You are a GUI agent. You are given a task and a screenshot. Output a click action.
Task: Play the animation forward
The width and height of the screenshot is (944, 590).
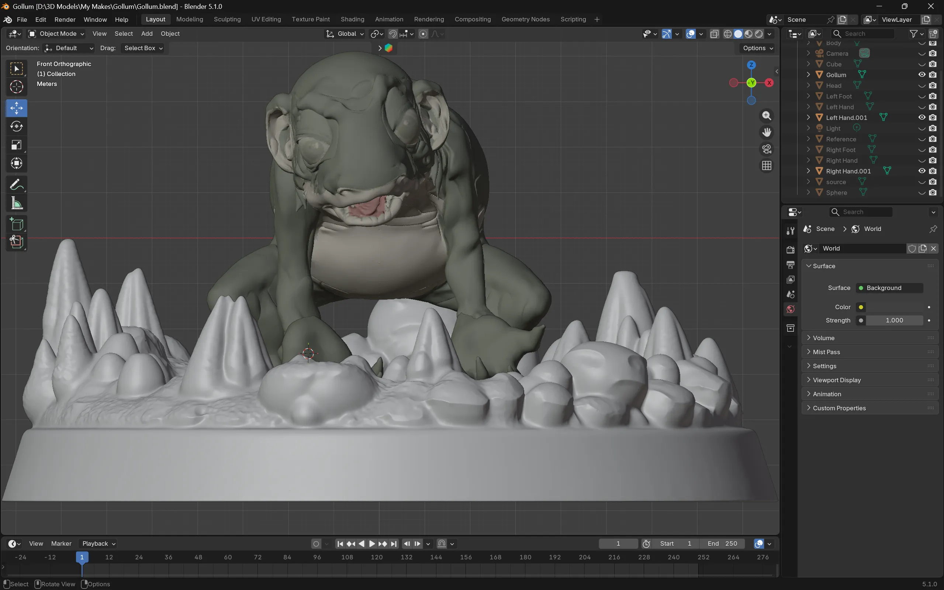tap(372, 544)
